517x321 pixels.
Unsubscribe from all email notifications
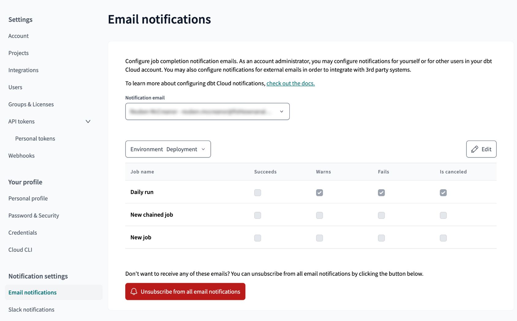click(x=185, y=292)
